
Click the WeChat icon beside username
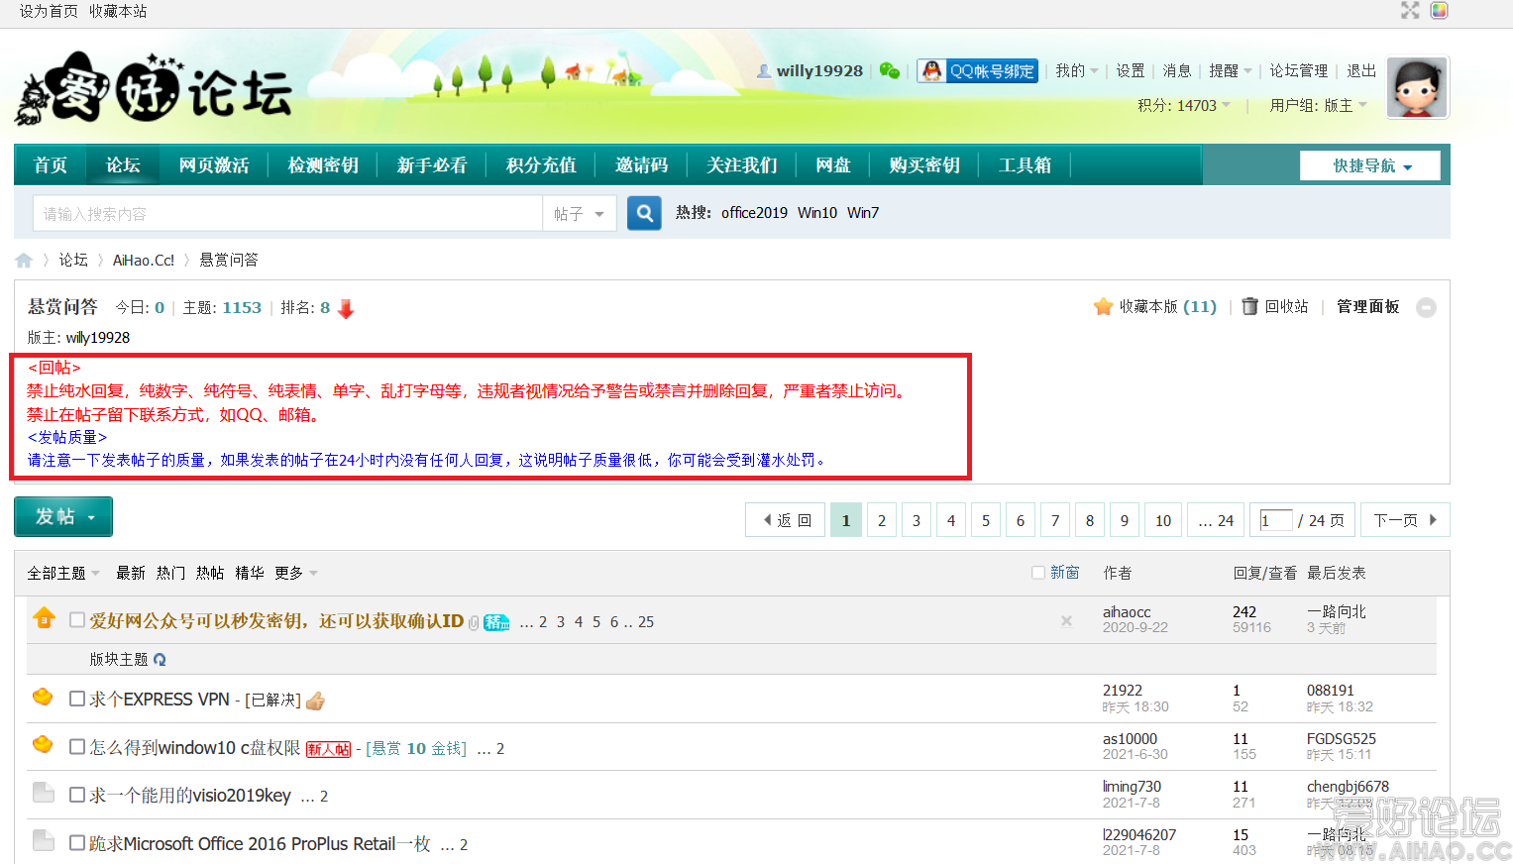pos(890,70)
